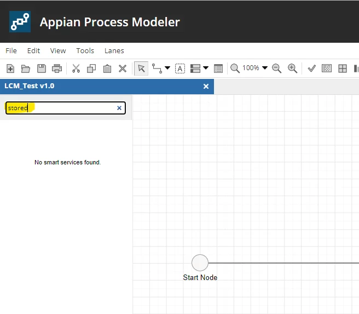Select the pointer selection tool
359x314 pixels.
point(141,68)
